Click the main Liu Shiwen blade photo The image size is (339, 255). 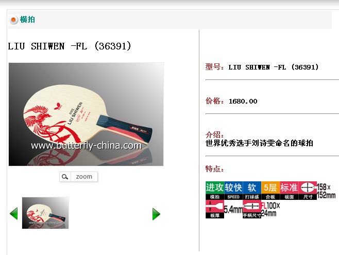pos(86,114)
